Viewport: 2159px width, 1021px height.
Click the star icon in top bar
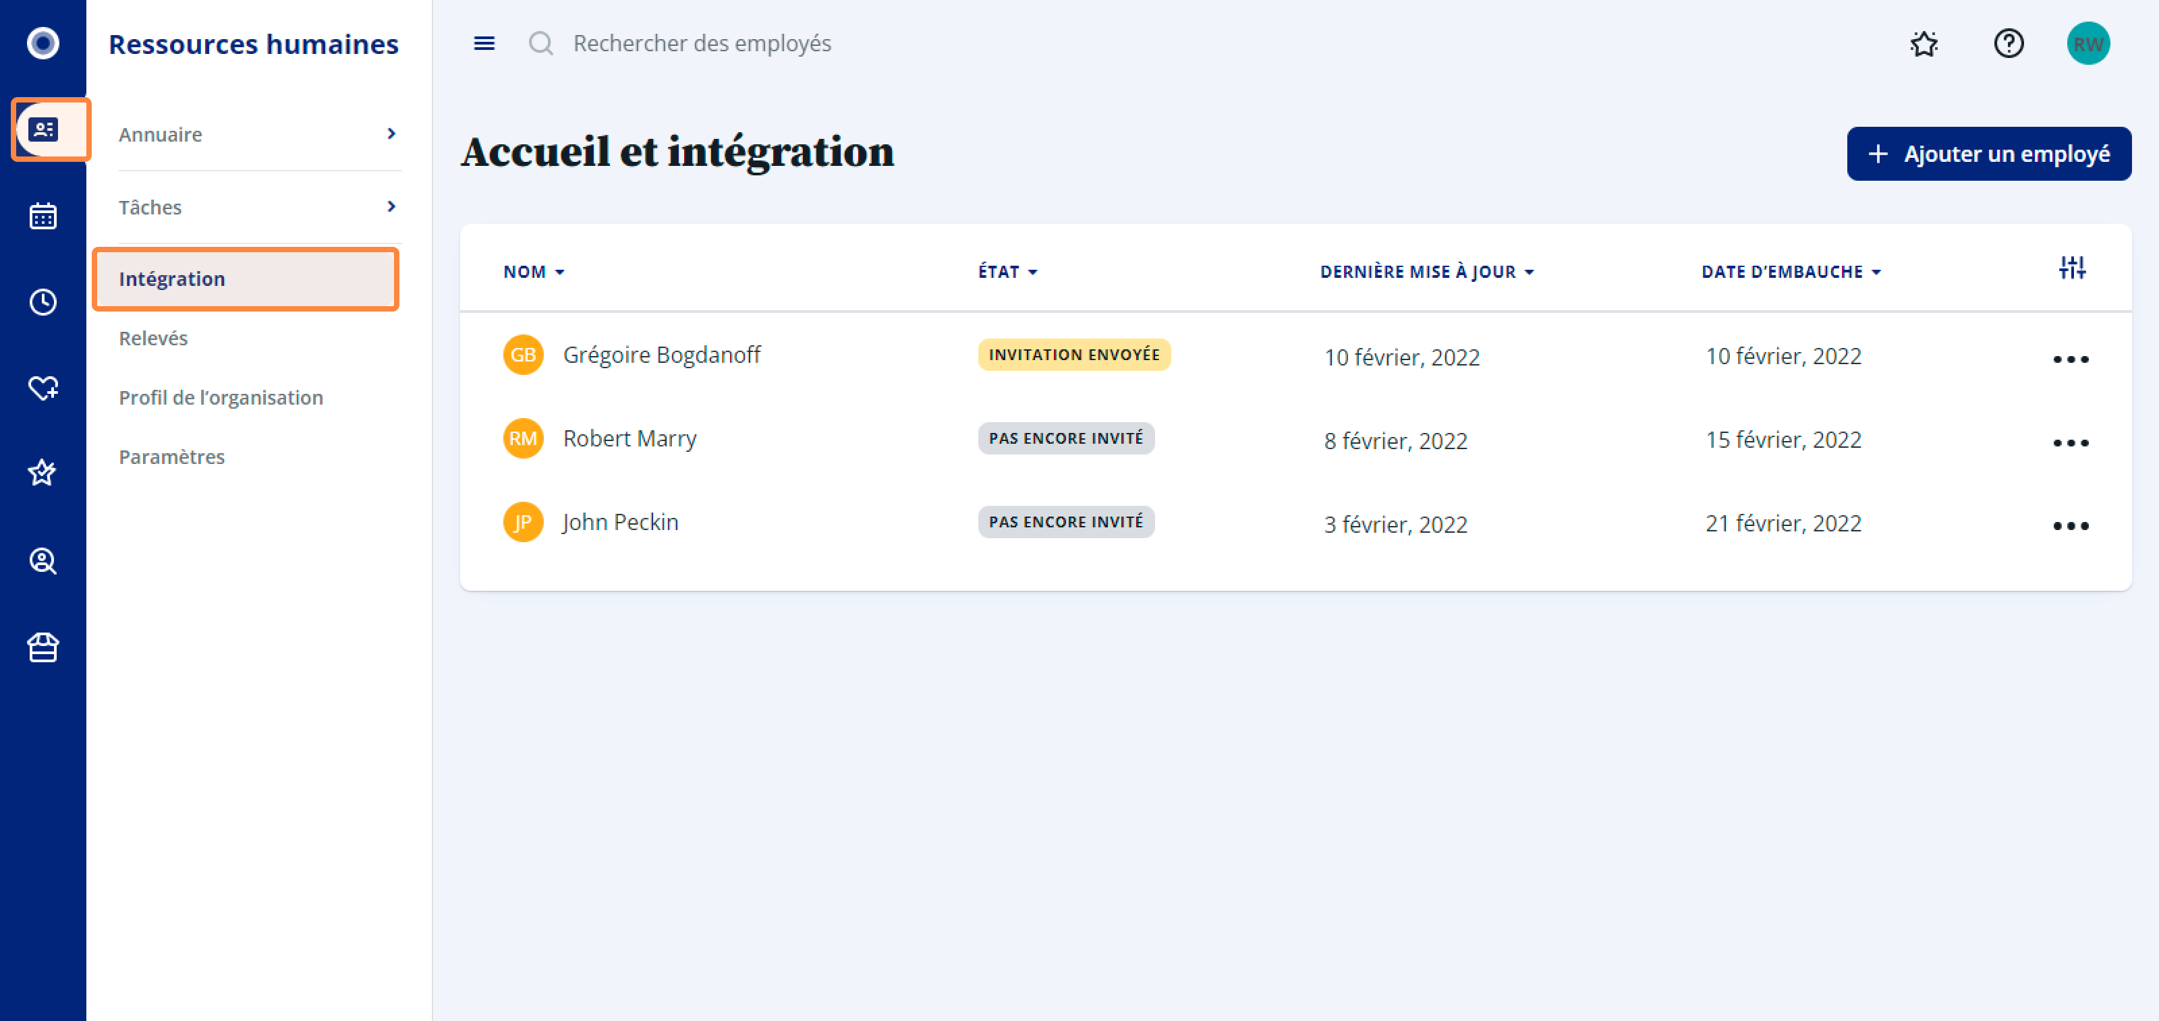click(x=1924, y=42)
